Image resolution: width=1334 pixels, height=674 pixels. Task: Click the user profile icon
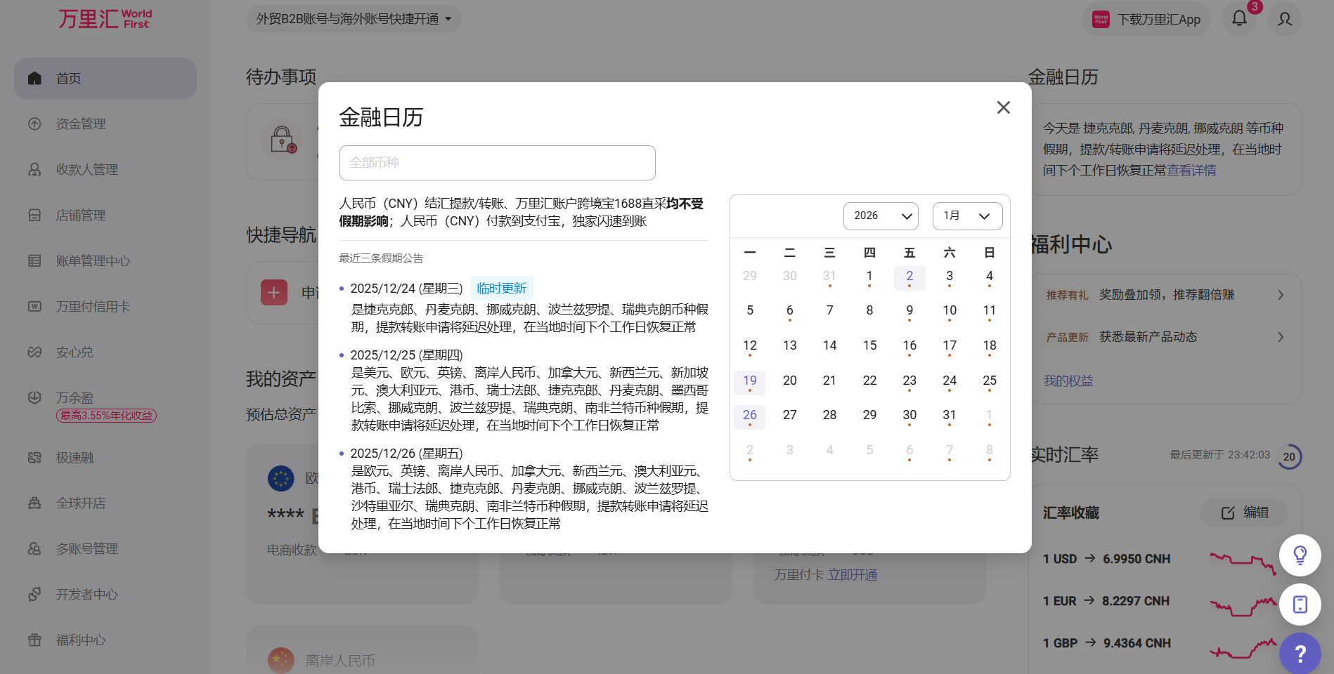pyautogui.click(x=1285, y=19)
